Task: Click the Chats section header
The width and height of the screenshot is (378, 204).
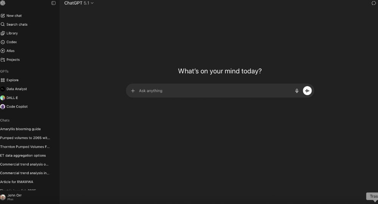Action: [5, 120]
